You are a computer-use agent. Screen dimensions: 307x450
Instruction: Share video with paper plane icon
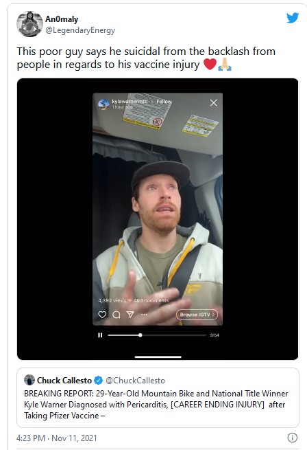click(130, 315)
